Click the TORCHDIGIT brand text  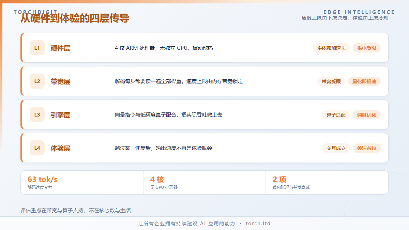click(35, 12)
